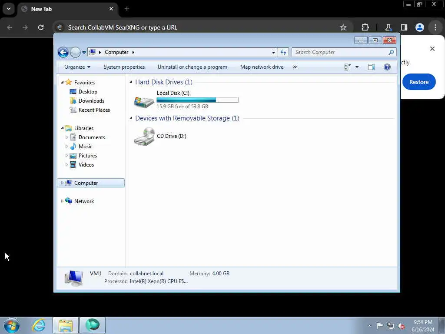This screenshot has width=445, height=334.
Task: Open Chrome three-dot menu
Action: pos(435,27)
